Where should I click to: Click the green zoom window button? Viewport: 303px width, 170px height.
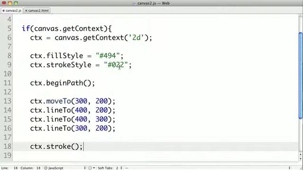pyautogui.click(x=16, y=3)
